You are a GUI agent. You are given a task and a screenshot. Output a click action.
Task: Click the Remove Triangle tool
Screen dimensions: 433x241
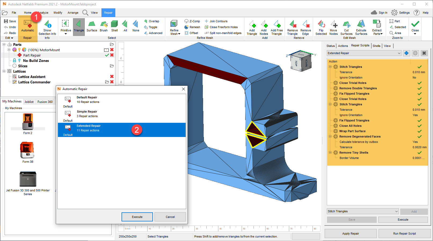292,28
